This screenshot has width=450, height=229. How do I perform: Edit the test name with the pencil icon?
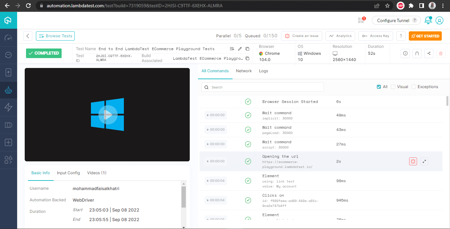coord(239,49)
